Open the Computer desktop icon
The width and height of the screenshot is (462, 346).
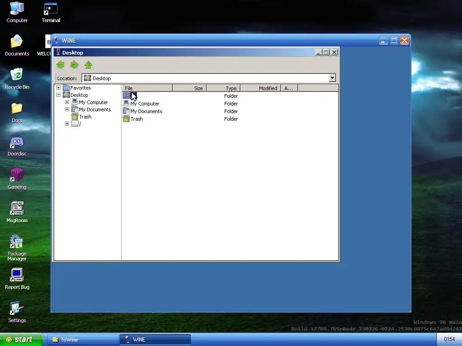[17, 12]
